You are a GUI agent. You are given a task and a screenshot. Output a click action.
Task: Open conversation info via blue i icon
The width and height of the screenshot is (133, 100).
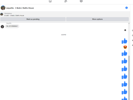tap(127, 8)
